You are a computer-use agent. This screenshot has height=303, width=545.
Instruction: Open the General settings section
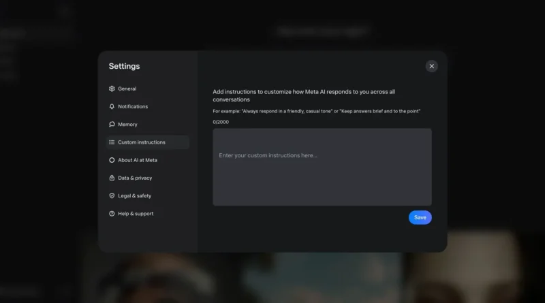click(x=148, y=89)
